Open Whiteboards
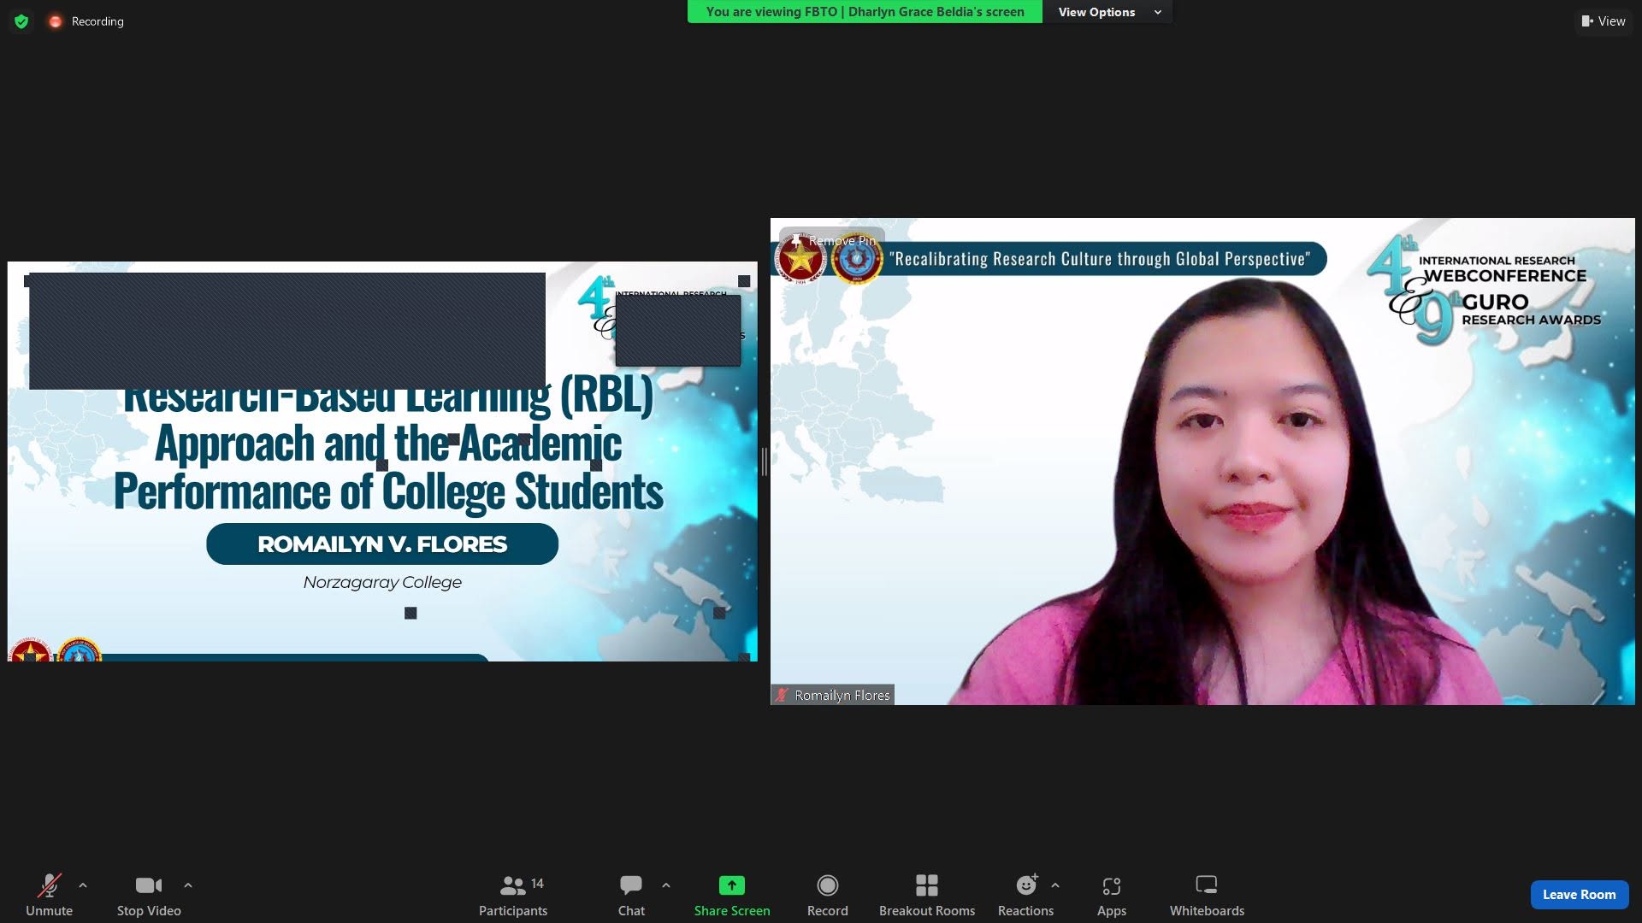 pos(1207,895)
